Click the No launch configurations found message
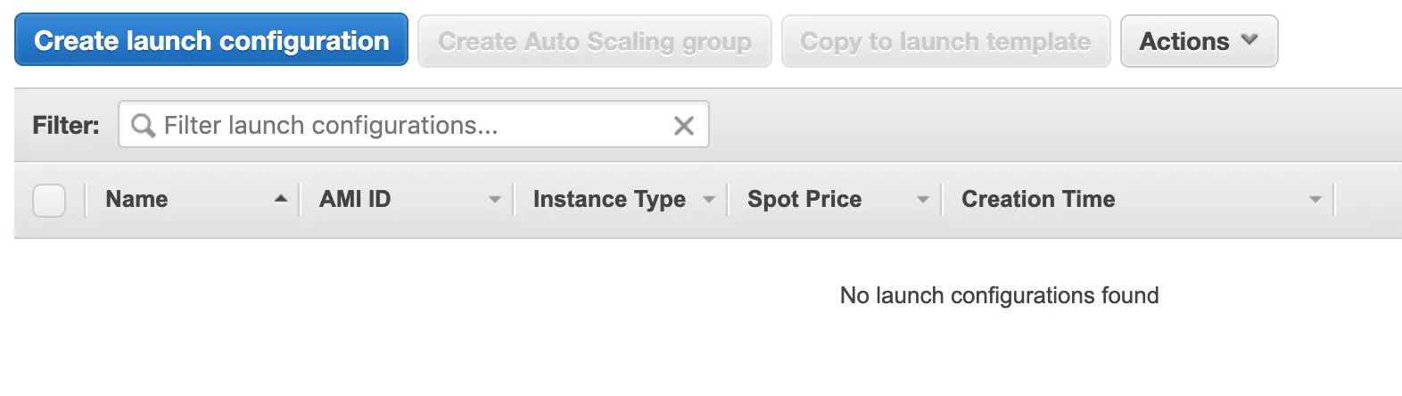The width and height of the screenshot is (1402, 396). [999, 296]
